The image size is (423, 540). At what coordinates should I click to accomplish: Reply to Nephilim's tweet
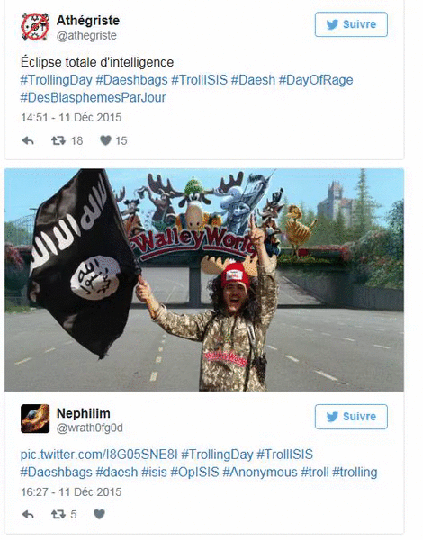tap(28, 515)
